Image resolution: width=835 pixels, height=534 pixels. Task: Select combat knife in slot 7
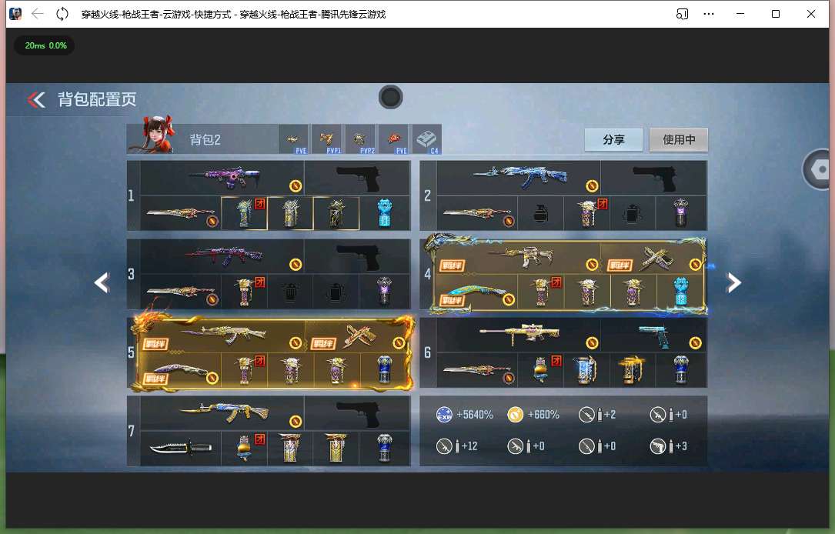point(181,449)
